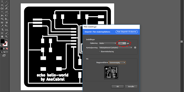Screen dimensions: 184x92
Task: Enable Draw Inside mode
Action: point(7,52)
